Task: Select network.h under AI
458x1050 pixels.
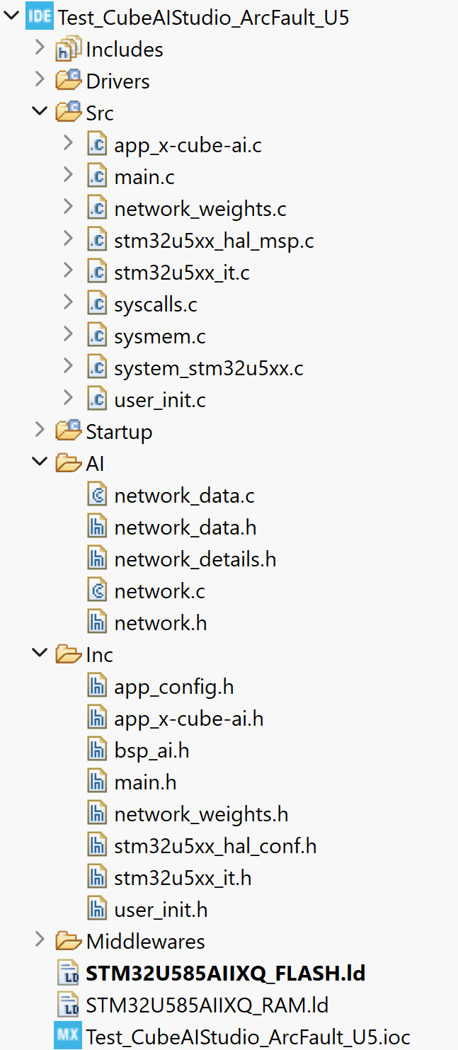Action: [161, 623]
